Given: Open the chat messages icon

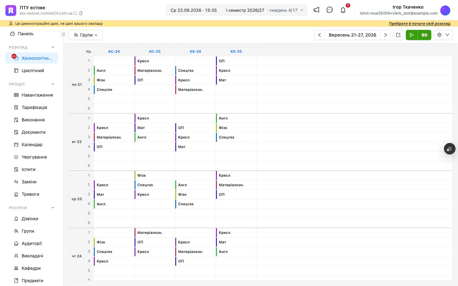Looking at the screenshot, I should point(330,10).
